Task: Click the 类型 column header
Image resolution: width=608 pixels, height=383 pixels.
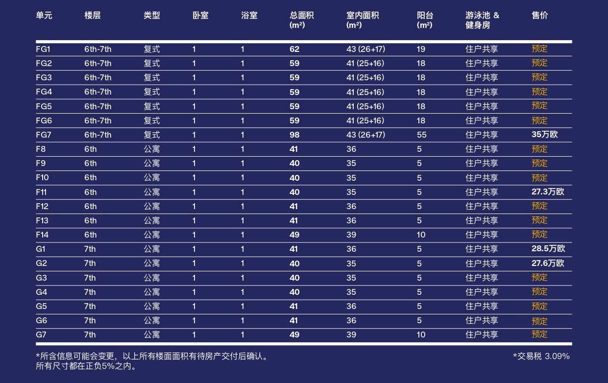Action: click(151, 16)
